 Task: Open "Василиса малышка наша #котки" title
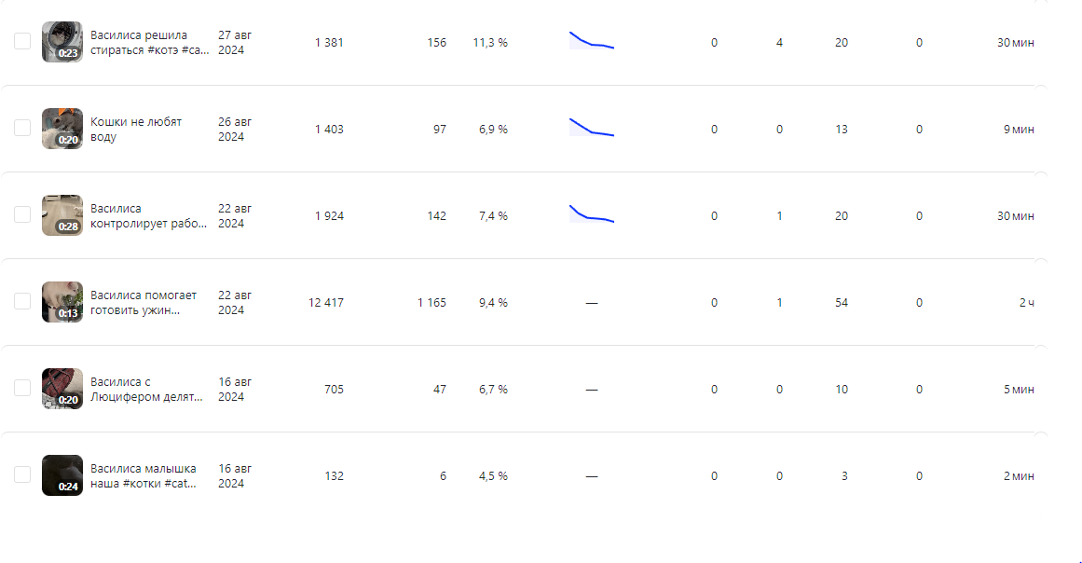(144, 475)
